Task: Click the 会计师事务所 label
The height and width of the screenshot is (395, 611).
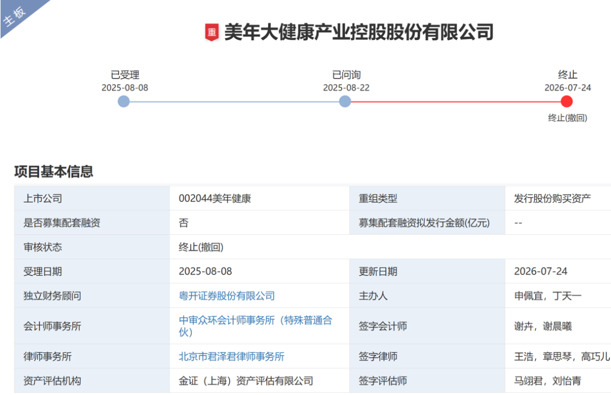Action: pos(52,326)
